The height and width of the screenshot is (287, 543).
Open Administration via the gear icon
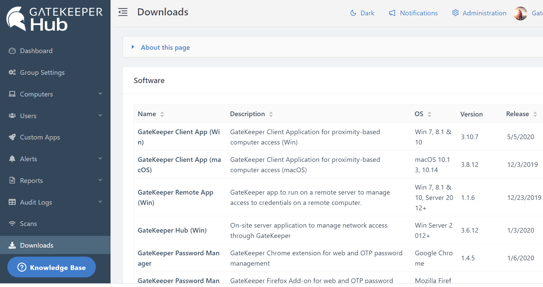coord(455,13)
